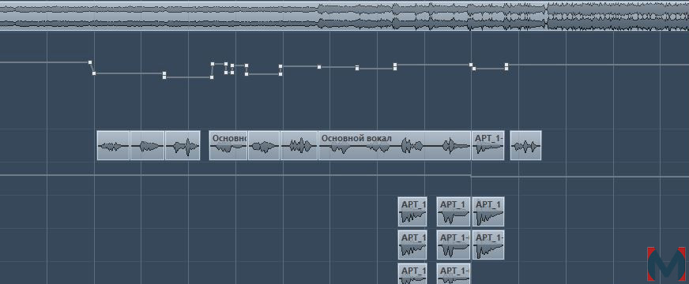Click the M logo watermark

tap(666, 263)
